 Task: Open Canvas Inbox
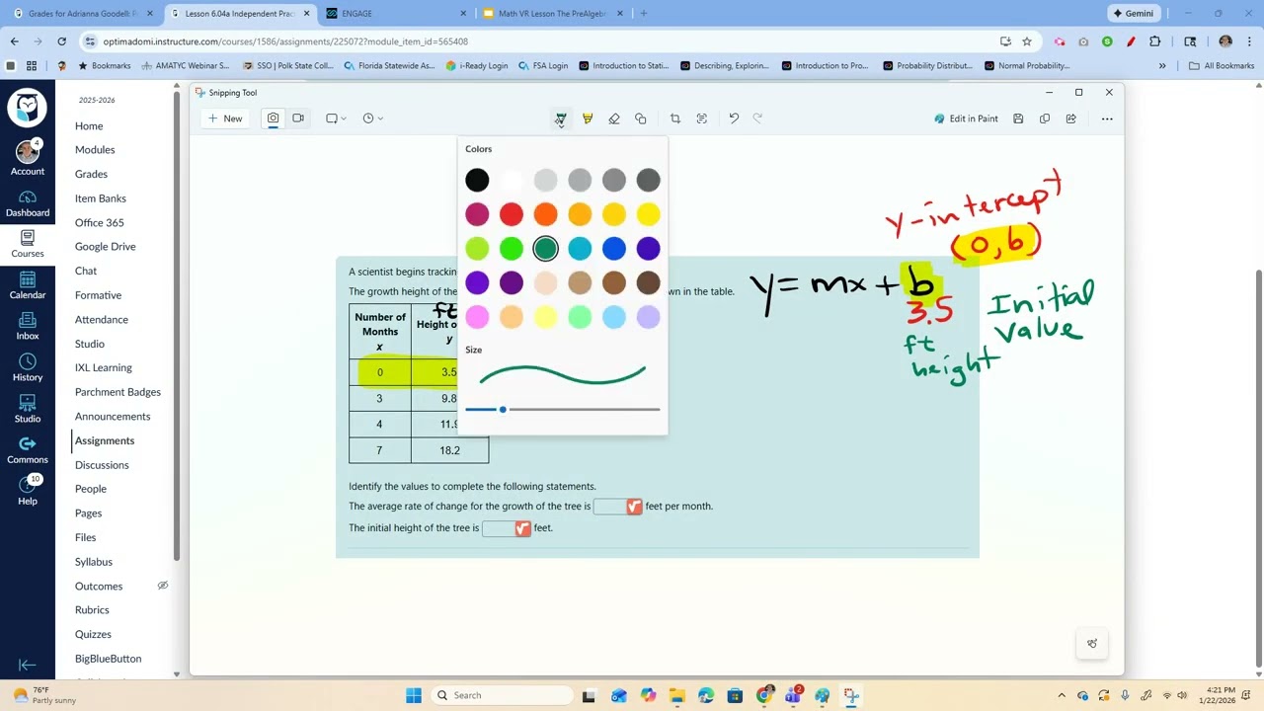(28, 327)
